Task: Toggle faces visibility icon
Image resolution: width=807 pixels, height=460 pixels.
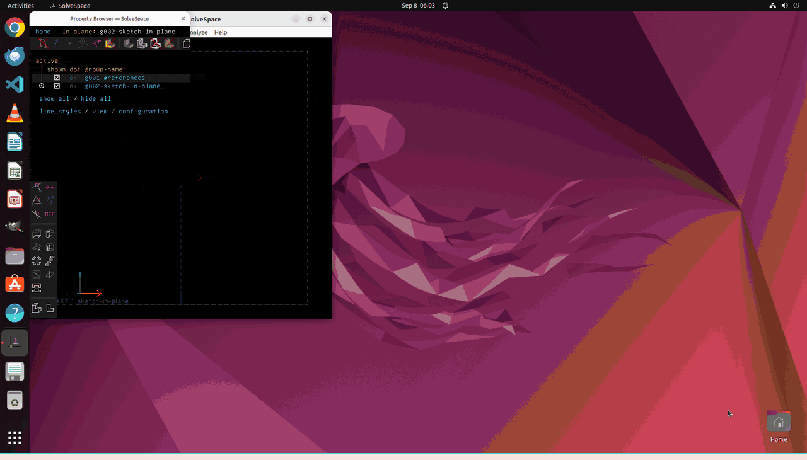Action: pos(110,43)
